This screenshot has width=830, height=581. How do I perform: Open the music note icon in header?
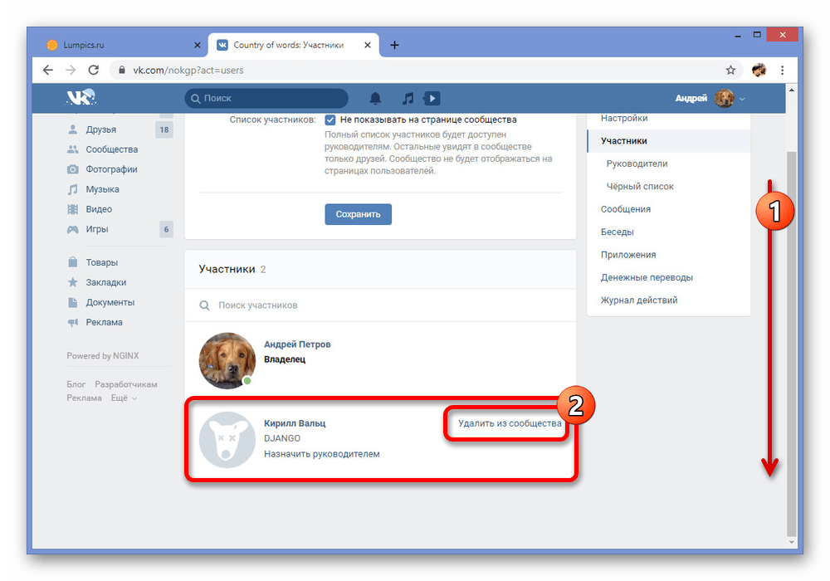click(x=408, y=98)
